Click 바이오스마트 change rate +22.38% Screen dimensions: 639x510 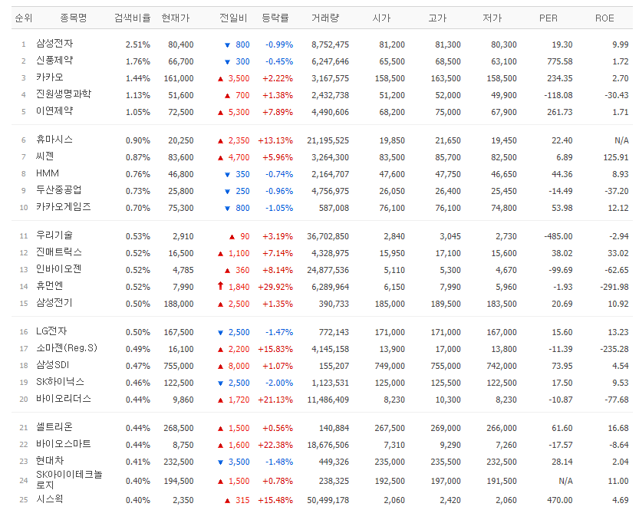(275, 446)
